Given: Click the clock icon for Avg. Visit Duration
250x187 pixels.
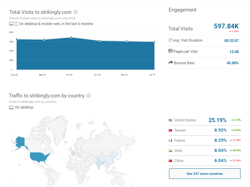Looking at the screenshot, I should pyautogui.click(x=170, y=40).
